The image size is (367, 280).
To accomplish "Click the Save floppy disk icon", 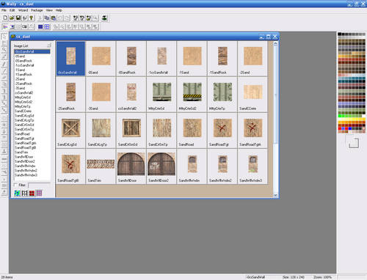I will [18, 18].
